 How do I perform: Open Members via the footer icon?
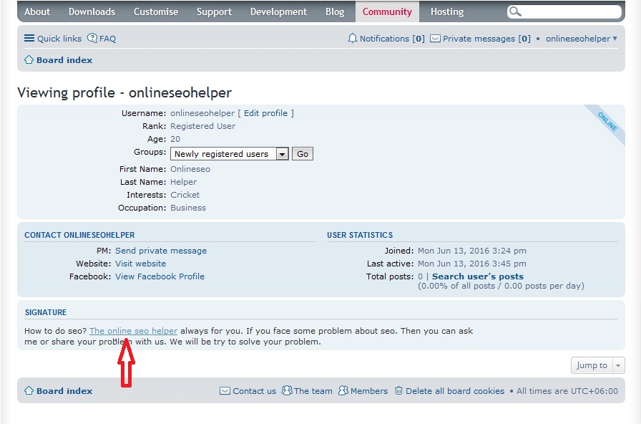(x=342, y=391)
